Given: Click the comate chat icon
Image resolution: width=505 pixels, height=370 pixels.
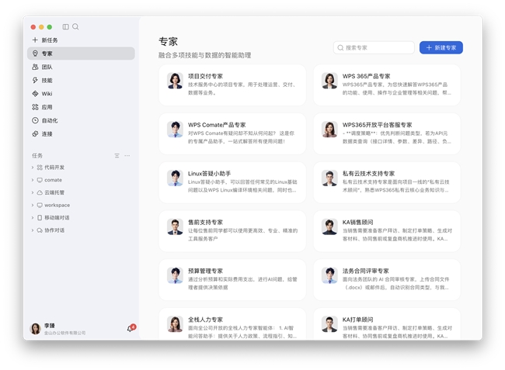Looking at the screenshot, I should point(40,180).
